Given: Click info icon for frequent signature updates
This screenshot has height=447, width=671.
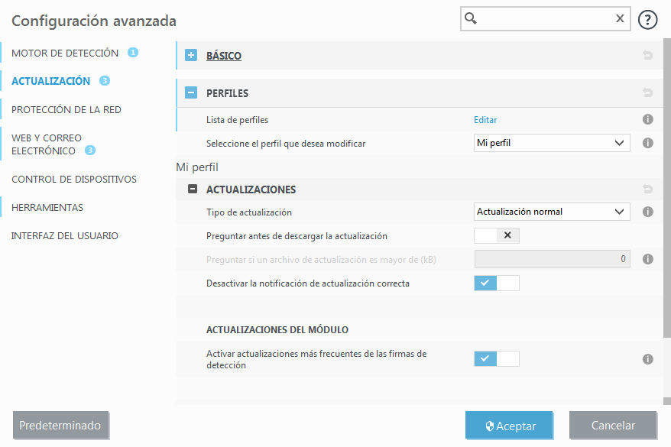Looking at the screenshot, I should pos(647,359).
